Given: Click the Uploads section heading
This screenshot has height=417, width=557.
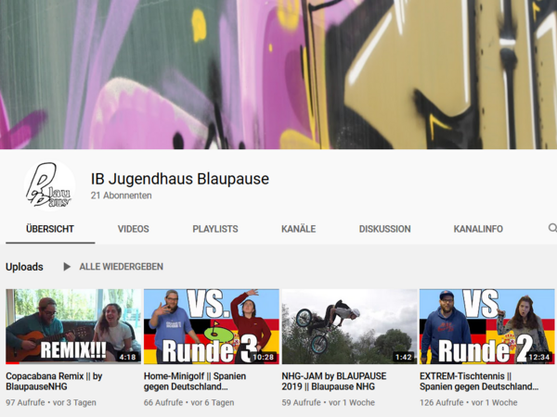Looking at the screenshot, I should click(24, 267).
